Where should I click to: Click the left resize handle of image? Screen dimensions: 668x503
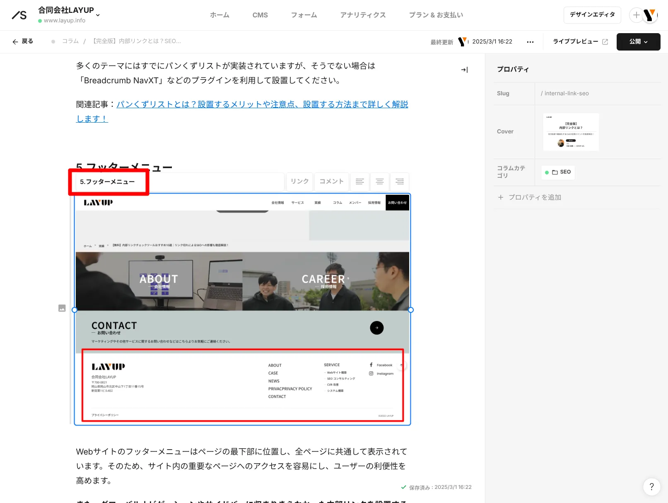pyautogui.click(x=75, y=310)
